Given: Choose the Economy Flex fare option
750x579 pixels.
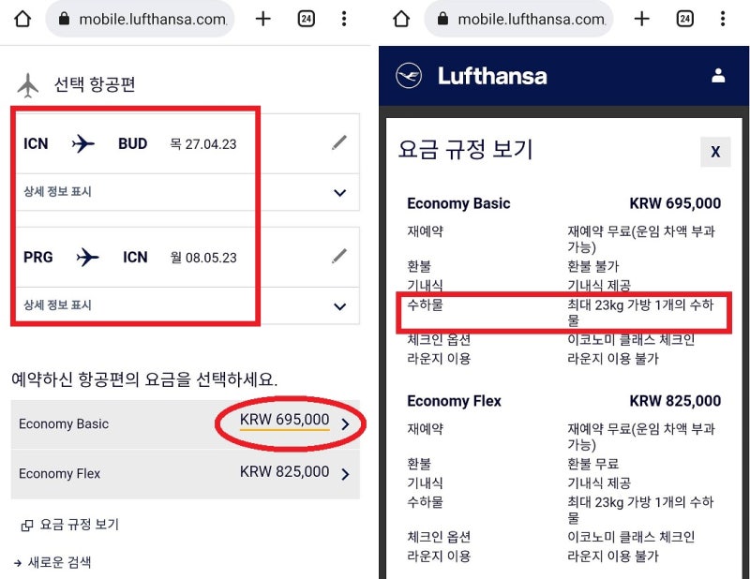Looking at the screenshot, I should (x=186, y=474).
